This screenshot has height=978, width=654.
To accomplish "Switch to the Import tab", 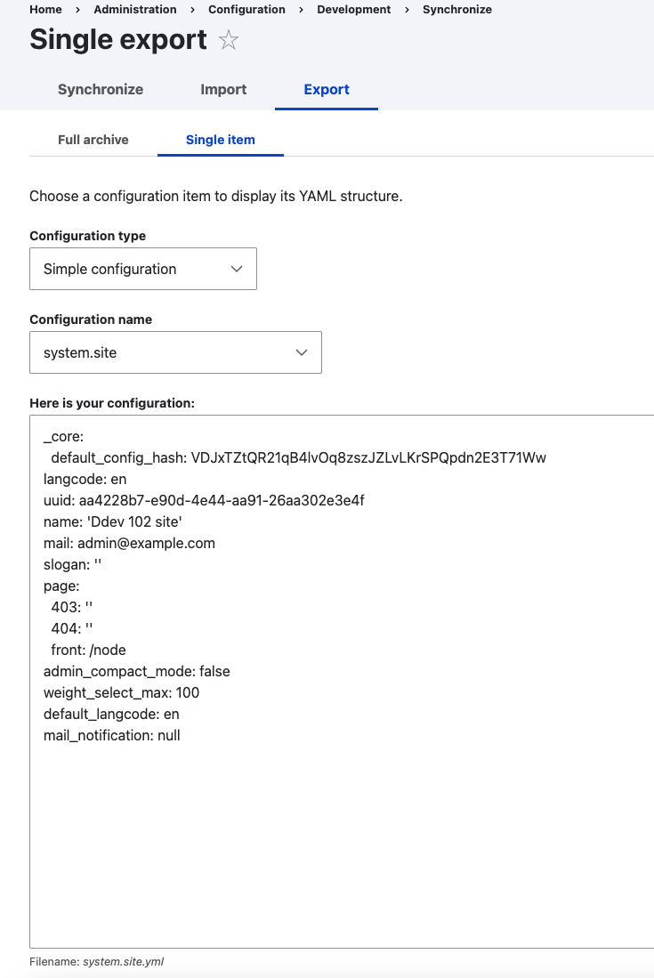I will [x=223, y=89].
